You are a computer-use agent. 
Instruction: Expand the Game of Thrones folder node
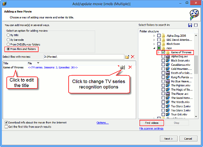pyautogui.click(x=159, y=52)
